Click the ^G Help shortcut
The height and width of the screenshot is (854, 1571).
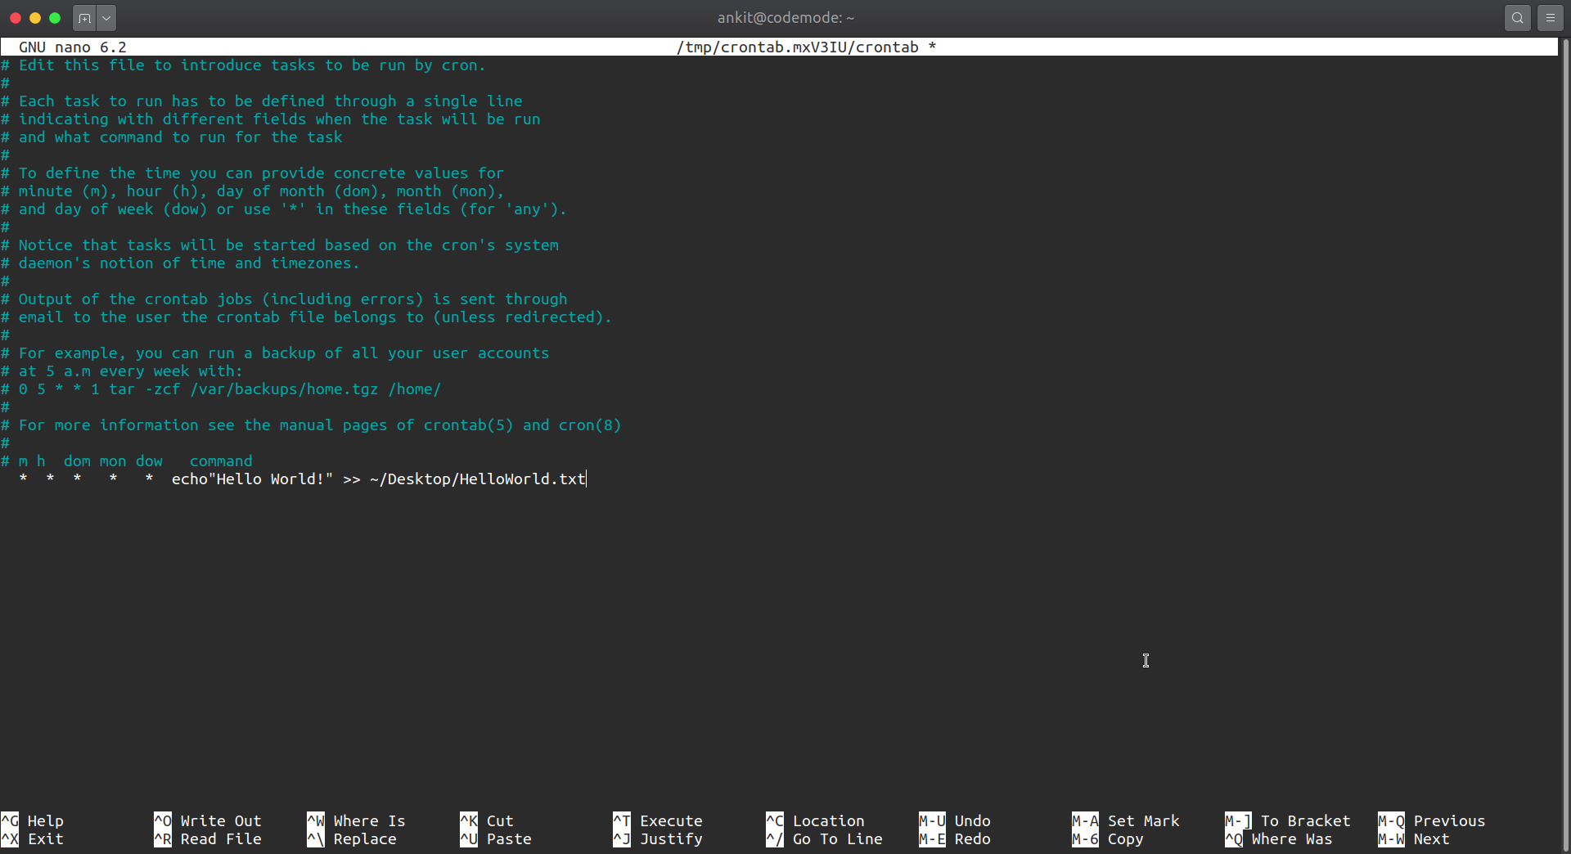pos(33,820)
